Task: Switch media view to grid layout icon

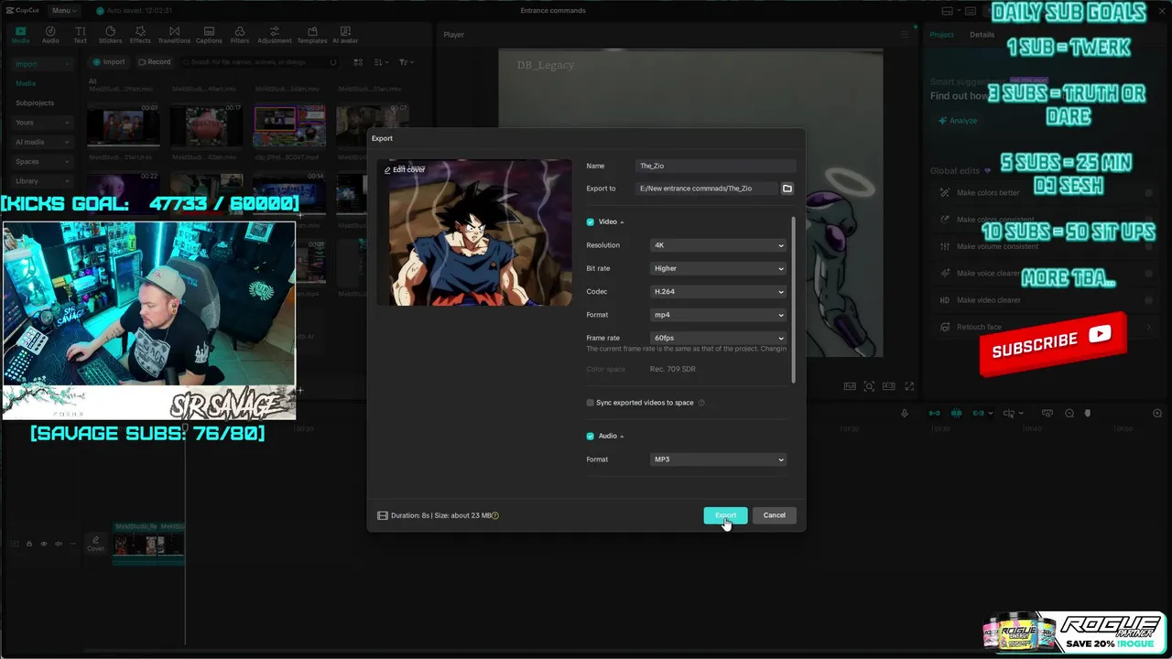Action: pyautogui.click(x=358, y=62)
